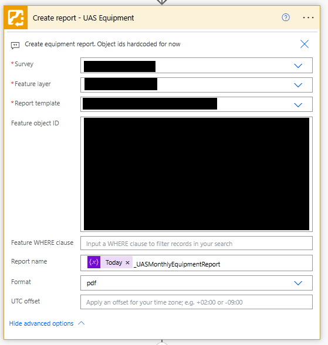Click the UTC offset input field
The image size is (328, 345).
click(197, 302)
